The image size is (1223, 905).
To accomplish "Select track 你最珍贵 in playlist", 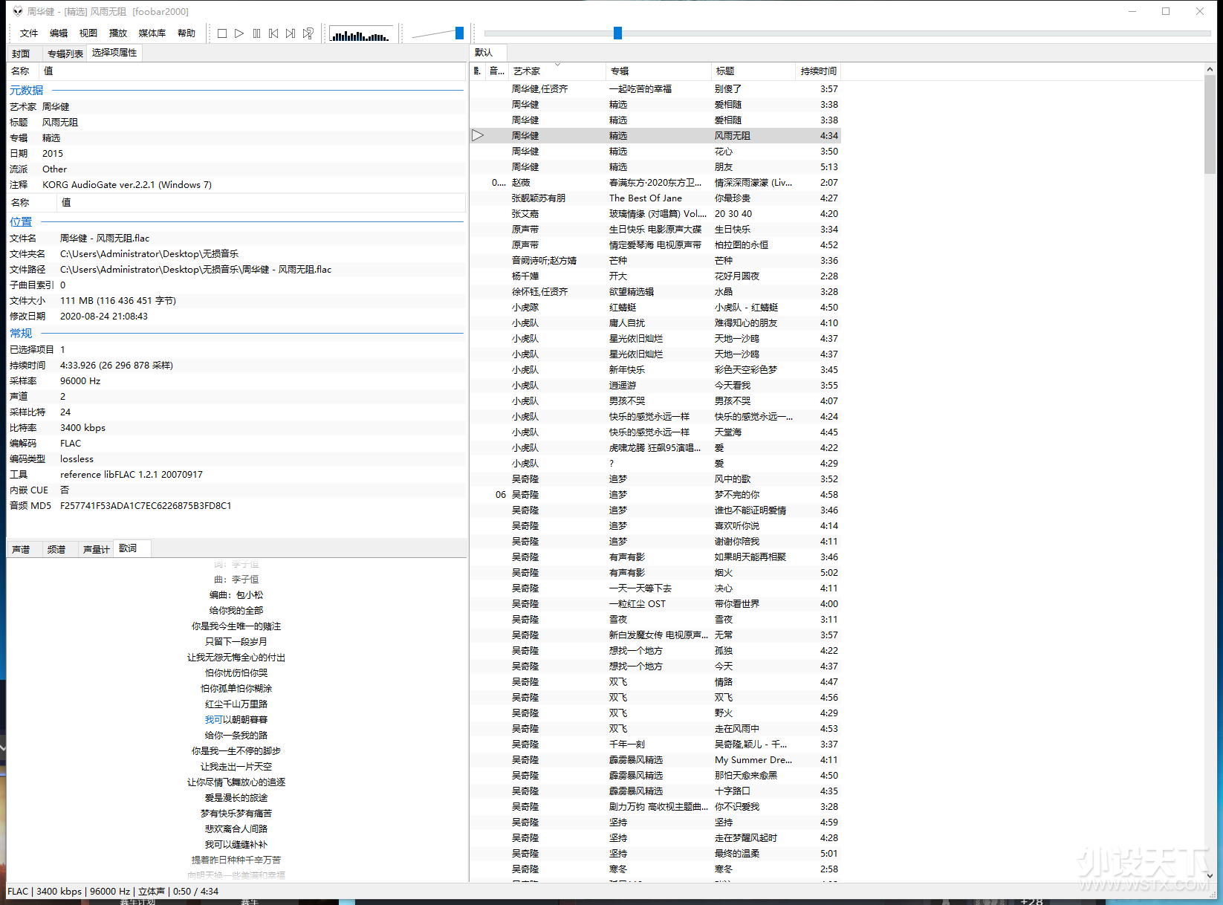I will point(655,198).
